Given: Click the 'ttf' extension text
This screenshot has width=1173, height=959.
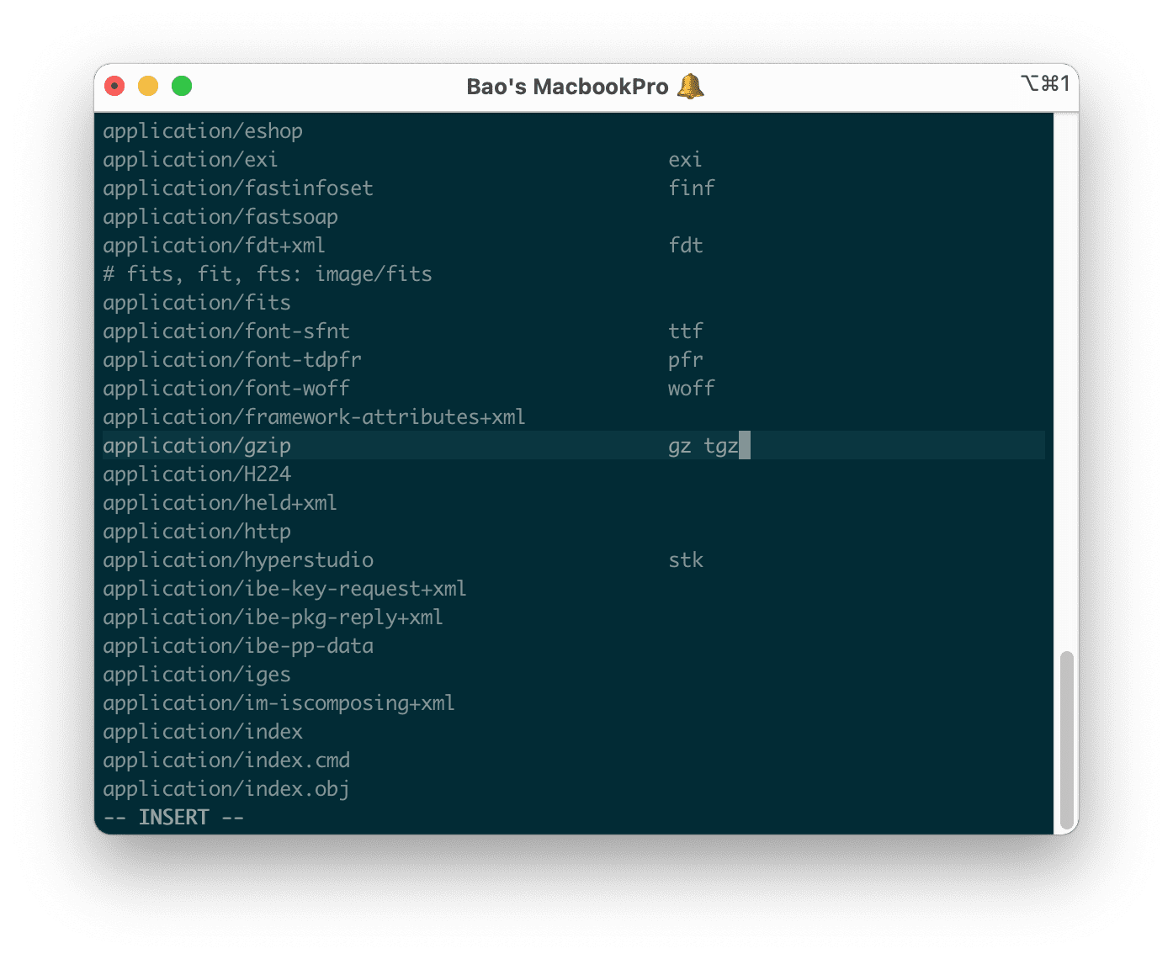Looking at the screenshot, I should (x=685, y=331).
